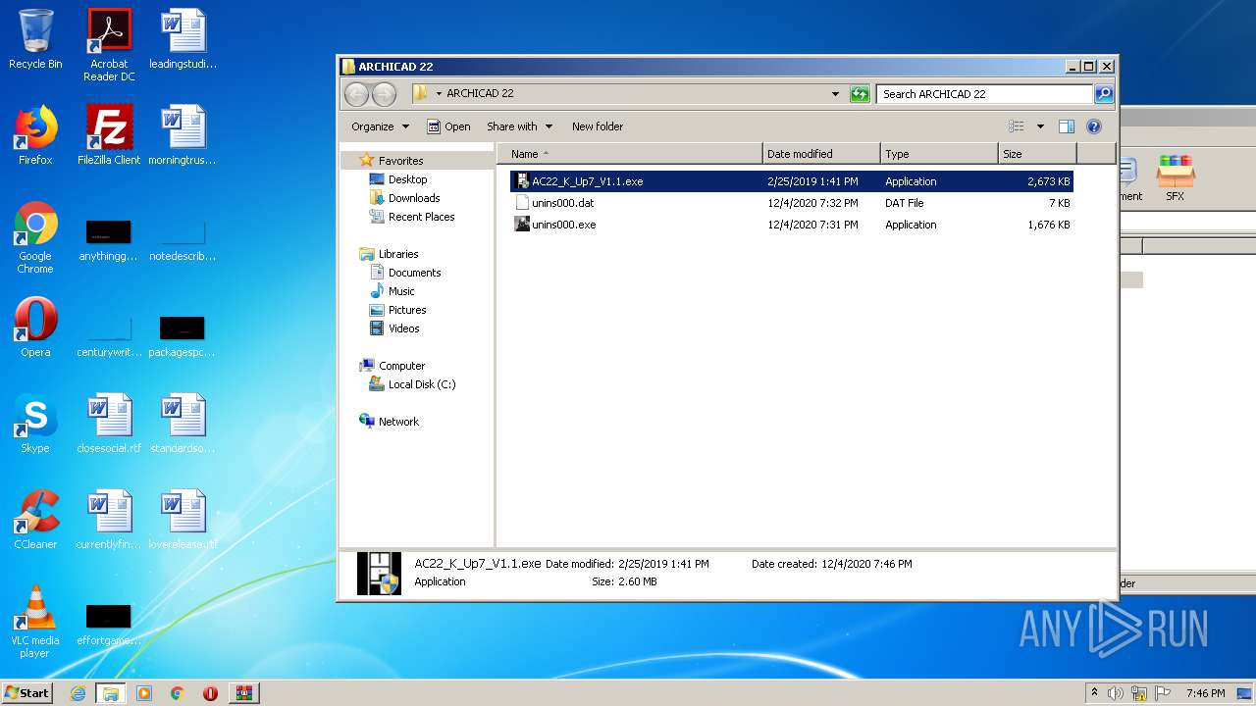Select Acrobat Reader DC desktop shortcut

click(x=109, y=45)
